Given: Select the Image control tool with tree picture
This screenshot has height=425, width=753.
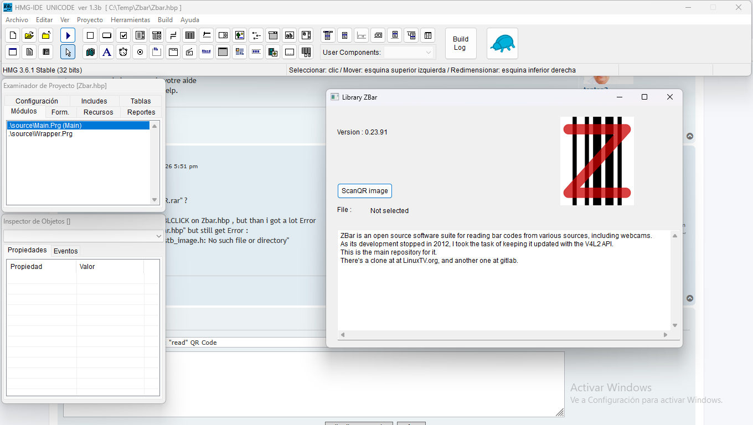Looking at the screenshot, I should 240,35.
